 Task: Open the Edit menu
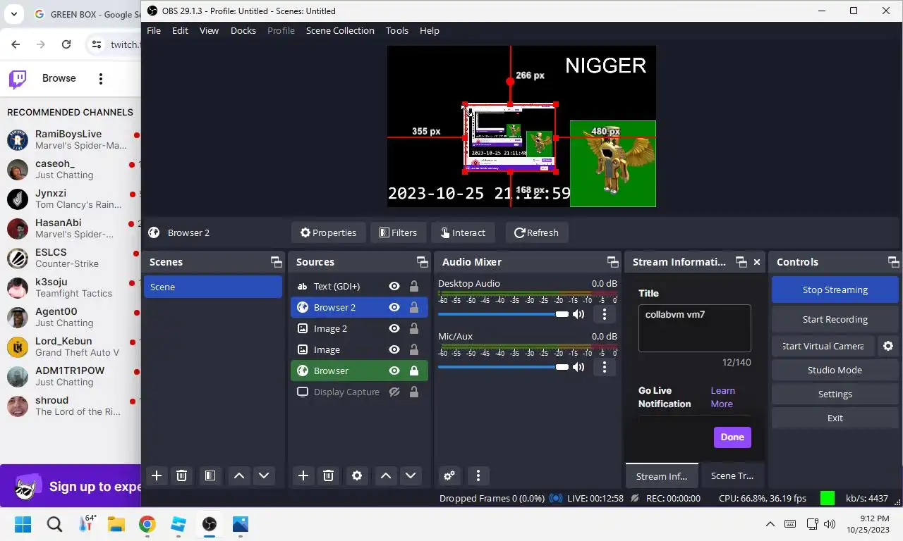point(180,30)
